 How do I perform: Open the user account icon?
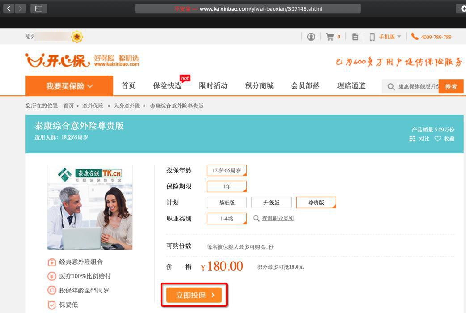point(311,37)
